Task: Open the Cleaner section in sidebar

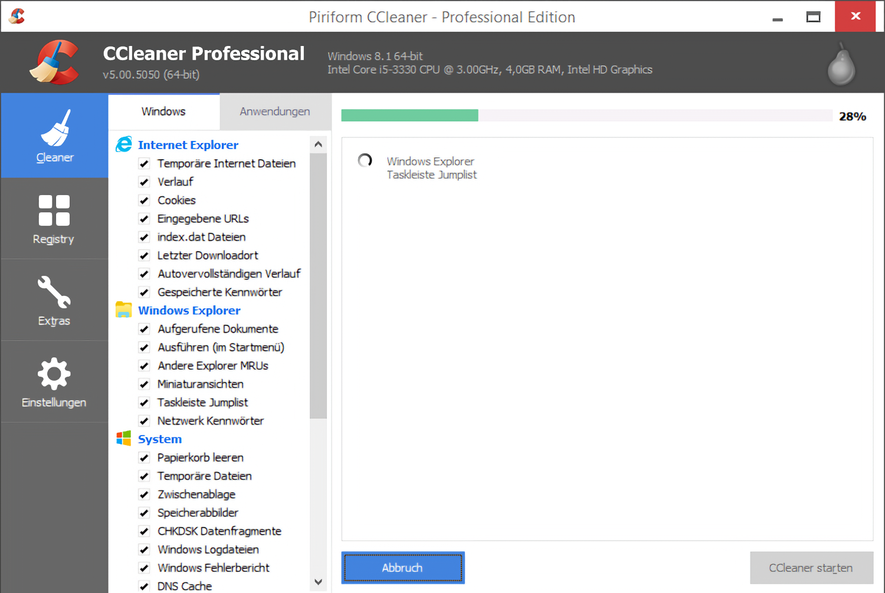Action: pos(54,136)
